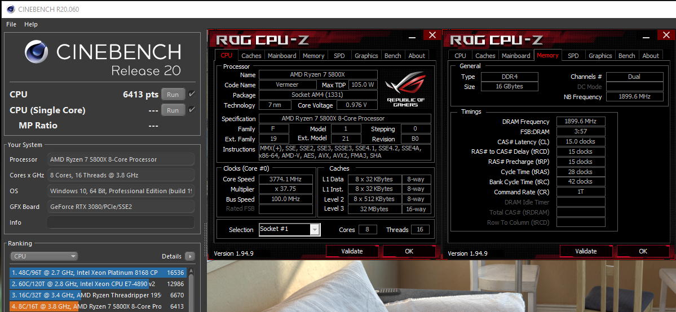Select the Intel Xeon E7-4890 v2 ranking row

pos(98,284)
